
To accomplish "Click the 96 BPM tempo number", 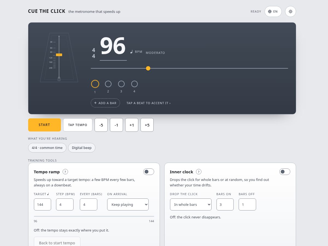I will [x=113, y=46].
